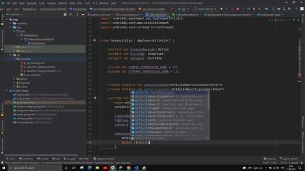Viewport: 305px width, 171px height.
Task: Hide the Project panel with minus icon
Action: [83, 14]
